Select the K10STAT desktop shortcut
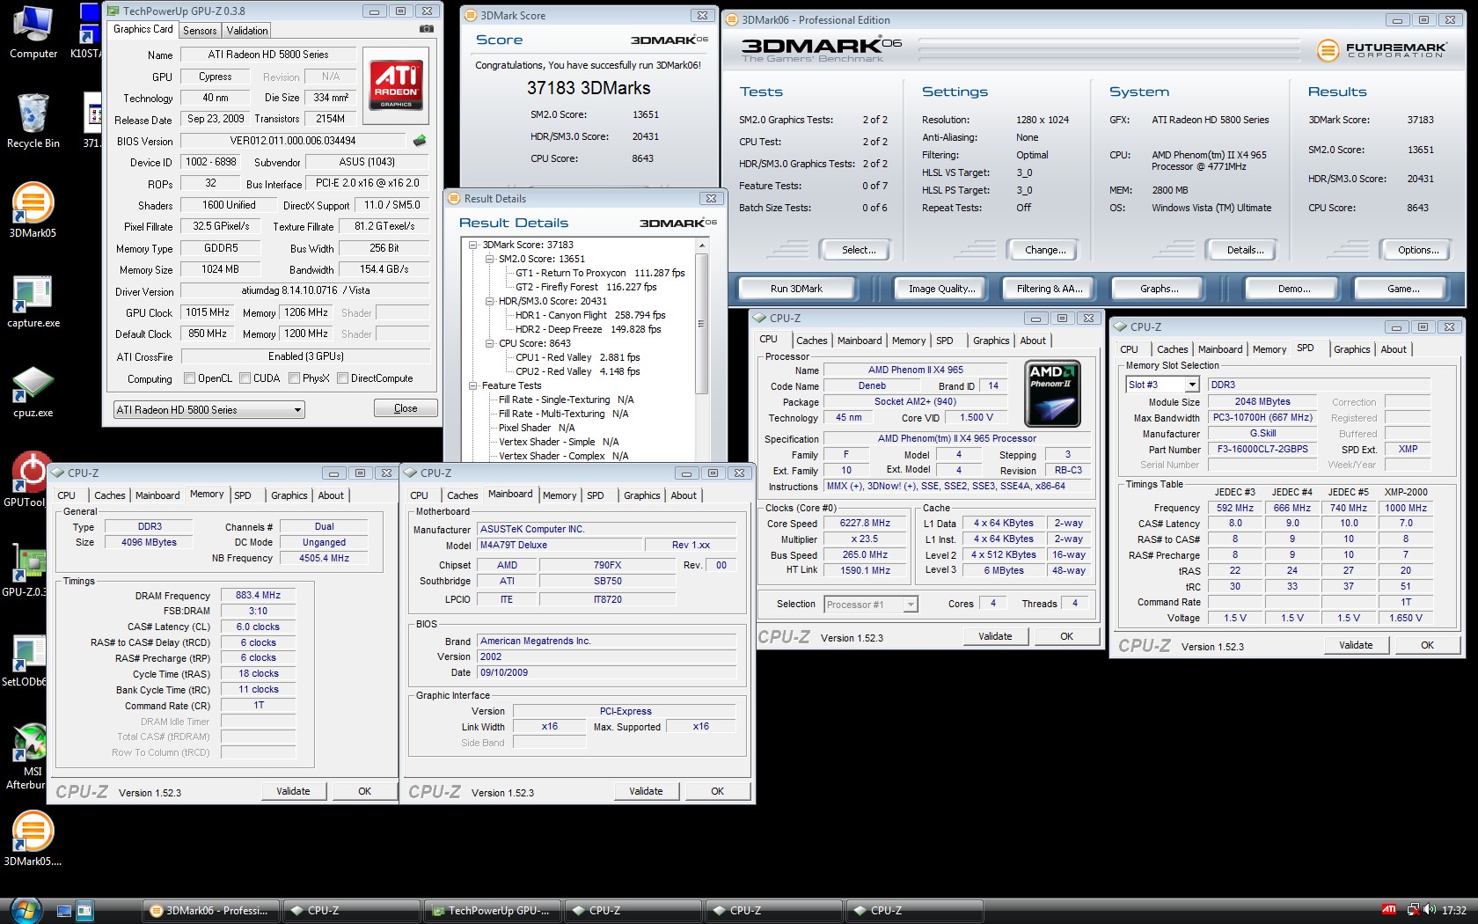Viewport: 1478px width, 924px height. click(x=86, y=32)
